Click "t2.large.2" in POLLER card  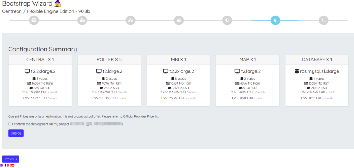point(112,71)
